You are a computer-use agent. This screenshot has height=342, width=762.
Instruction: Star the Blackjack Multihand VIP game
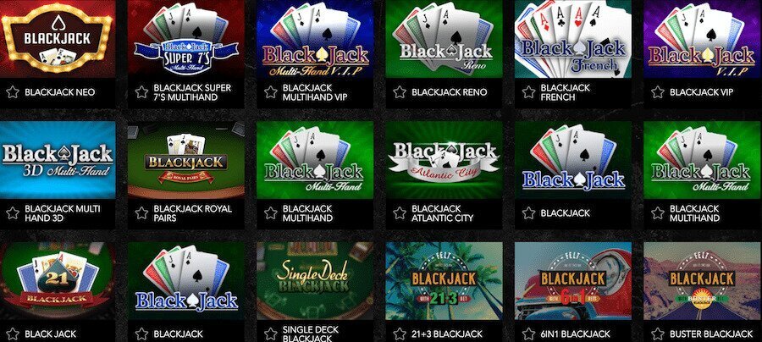click(x=271, y=92)
